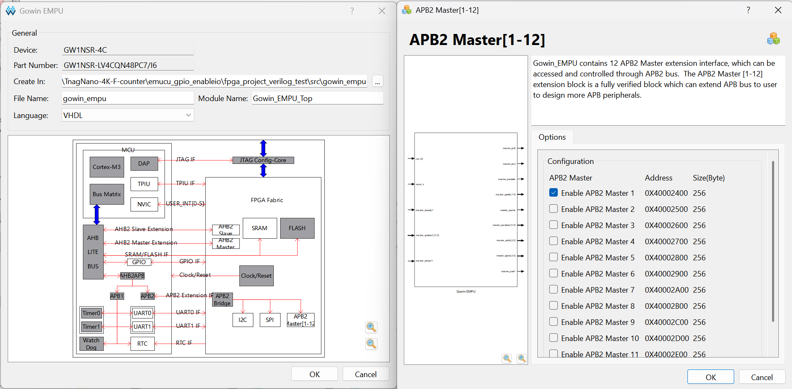Click the UART0 block in the diagram
792x389 pixels.
pos(142,313)
